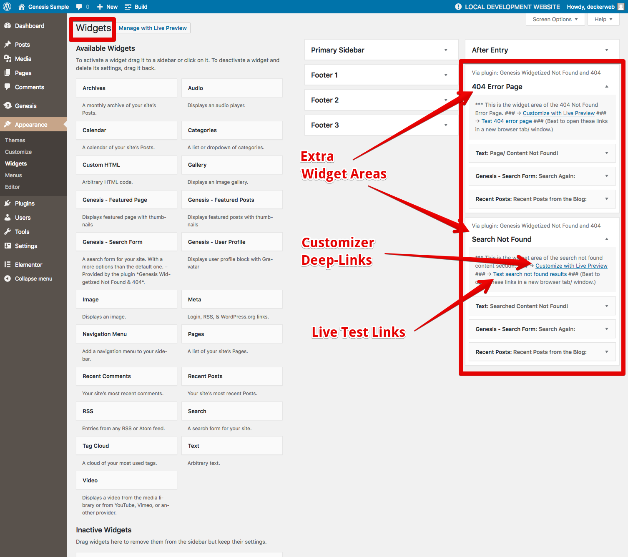Click the Comments icon in sidebar
628x557 pixels.
(x=8, y=87)
